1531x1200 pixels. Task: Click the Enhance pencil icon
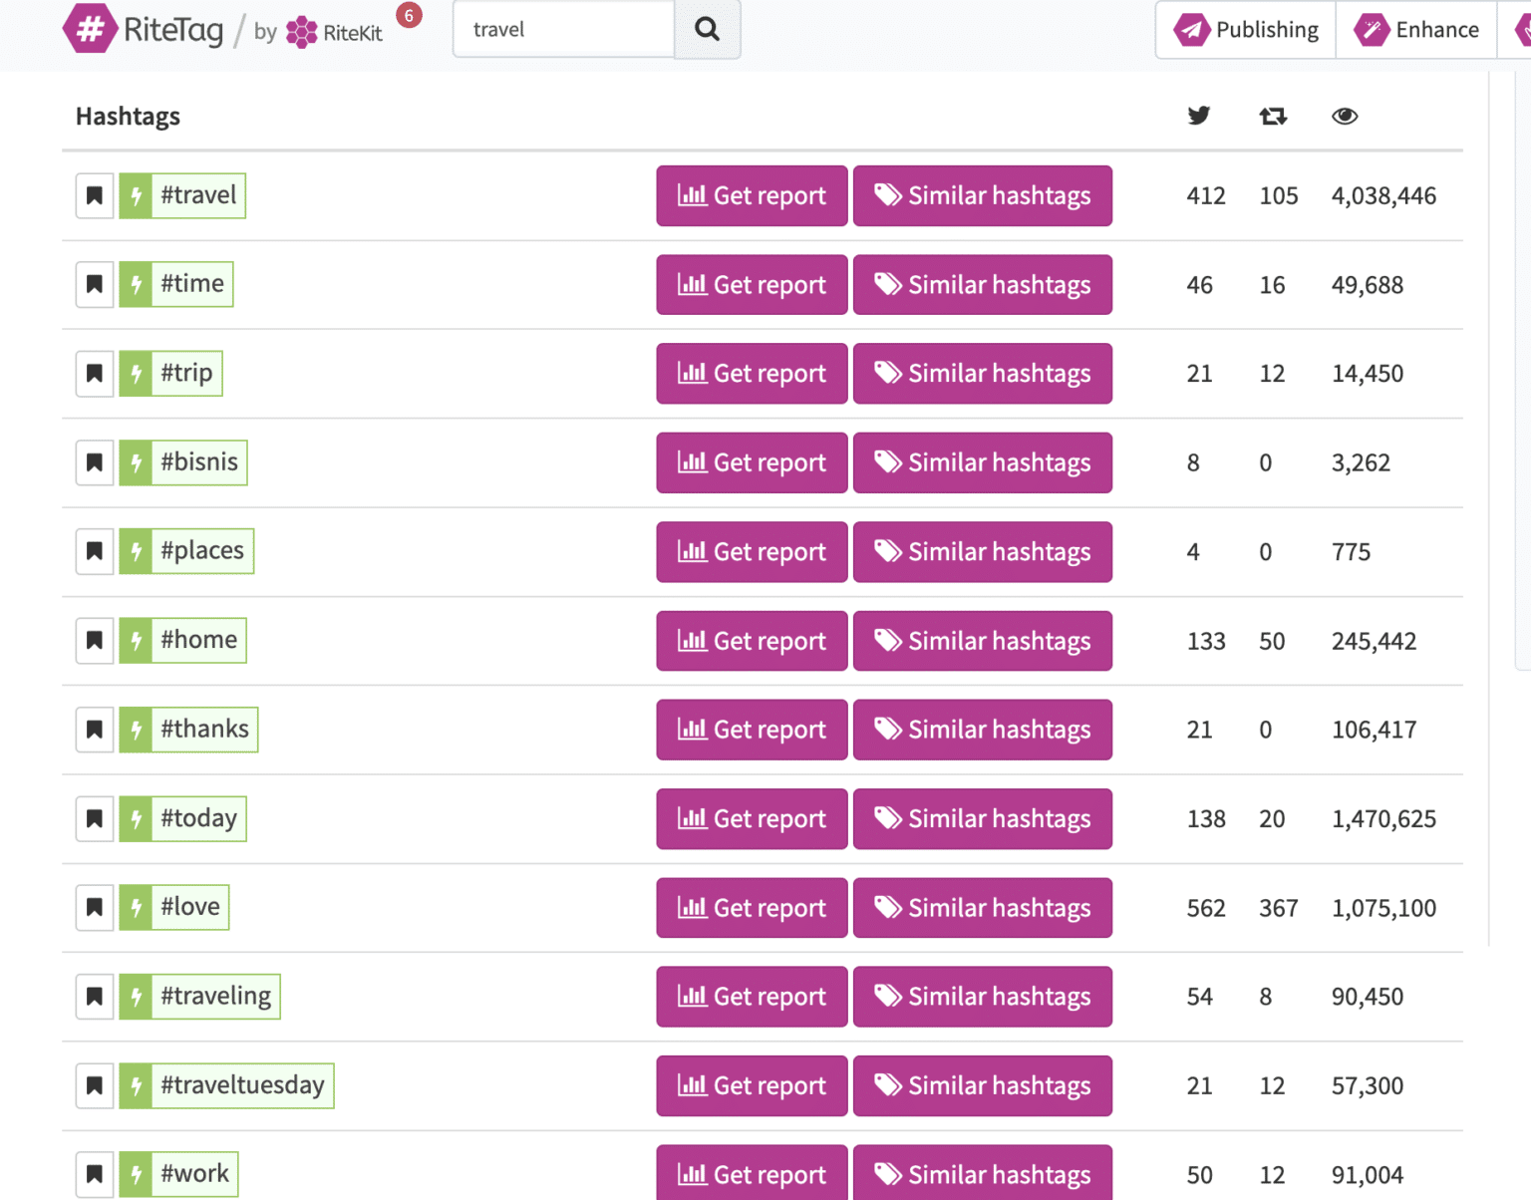click(1373, 29)
